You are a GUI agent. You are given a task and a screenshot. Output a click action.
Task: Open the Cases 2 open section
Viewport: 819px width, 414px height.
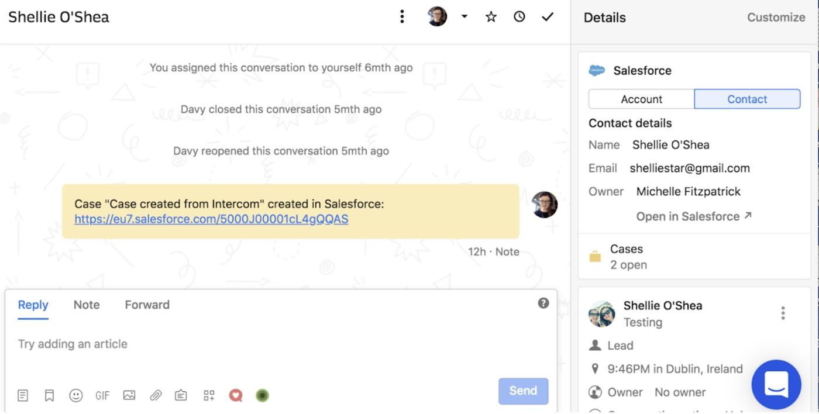(x=694, y=257)
